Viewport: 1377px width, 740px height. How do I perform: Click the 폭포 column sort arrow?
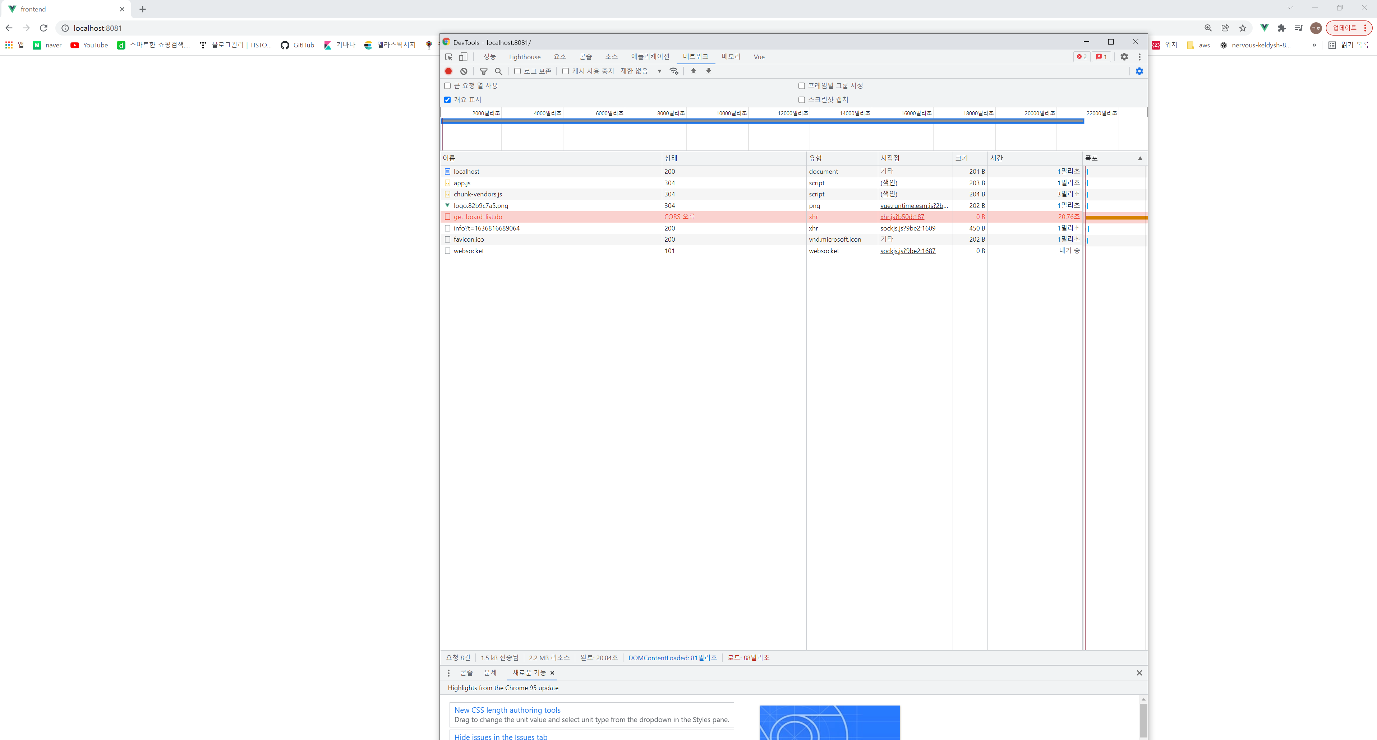[x=1140, y=158]
